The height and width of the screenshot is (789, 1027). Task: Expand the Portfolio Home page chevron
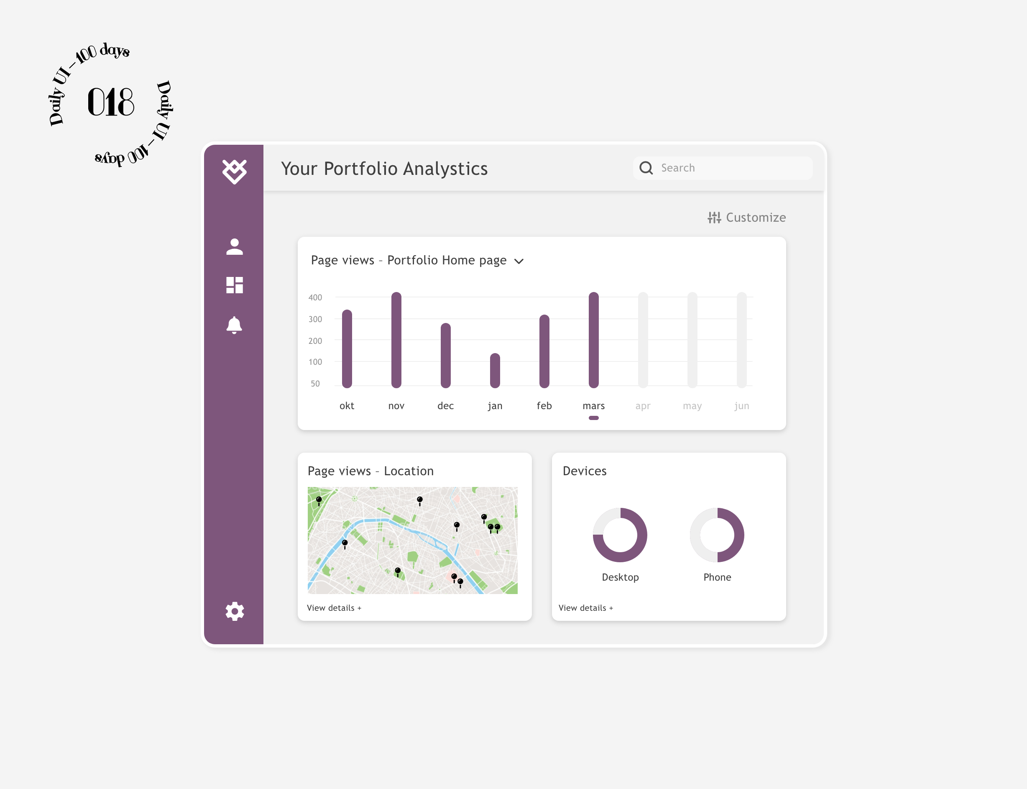(x=519, y=261)
